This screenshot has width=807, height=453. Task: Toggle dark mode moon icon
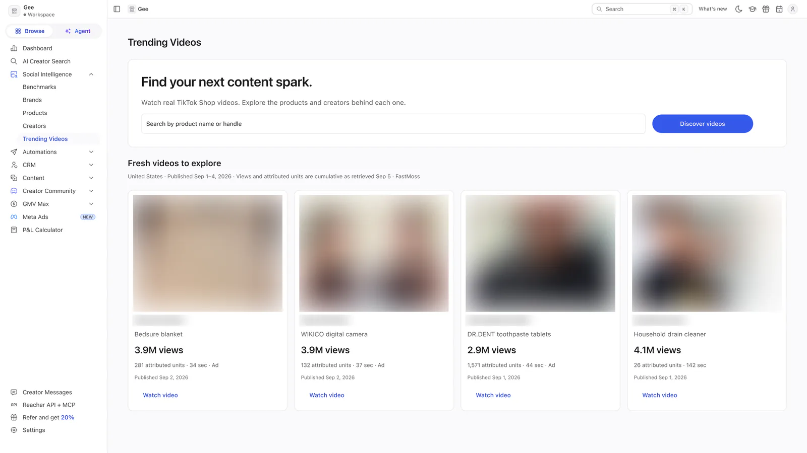click(x=739, y=9)
